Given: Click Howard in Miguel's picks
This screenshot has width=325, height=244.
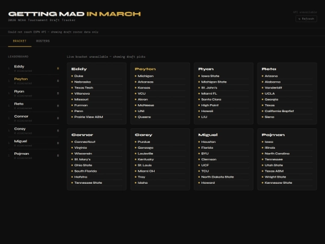Looking at the screenshot, I should coord(208,183).
